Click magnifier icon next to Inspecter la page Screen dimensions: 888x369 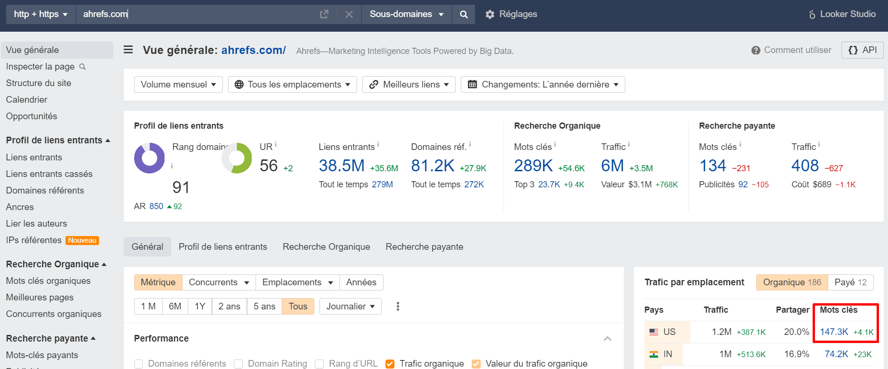pos(82,67)
